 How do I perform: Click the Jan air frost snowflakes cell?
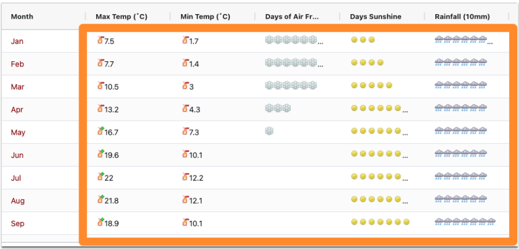point(294,40)
